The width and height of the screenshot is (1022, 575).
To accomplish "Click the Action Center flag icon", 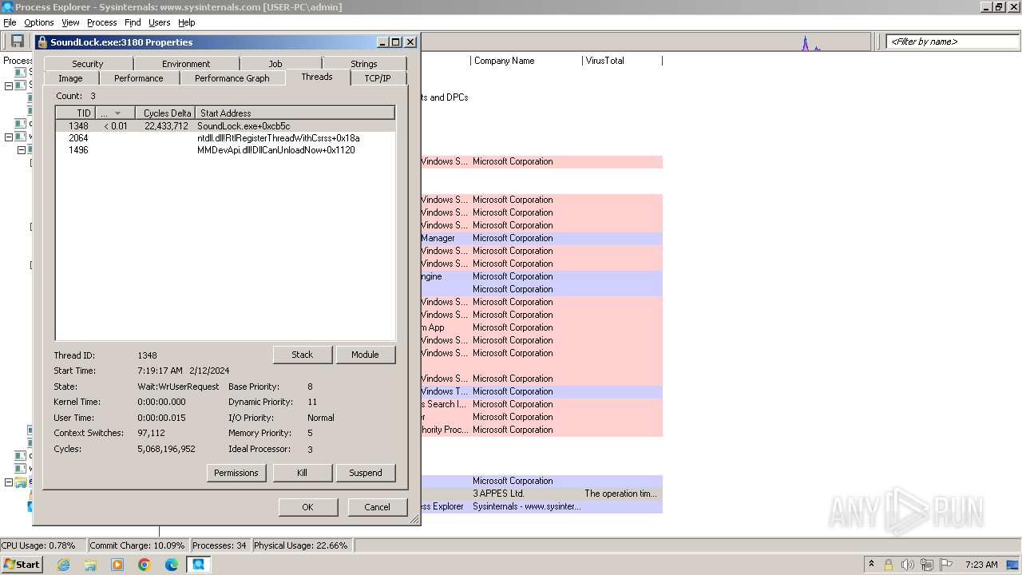I will pyautogui.click(x=946, y=565).
